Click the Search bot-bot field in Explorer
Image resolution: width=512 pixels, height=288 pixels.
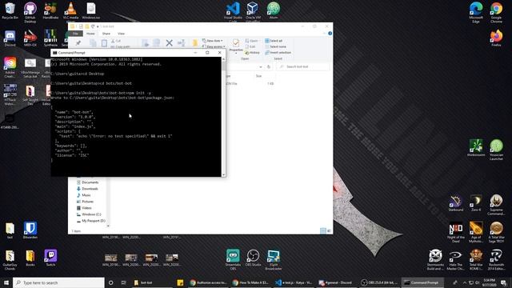(302, 67)
